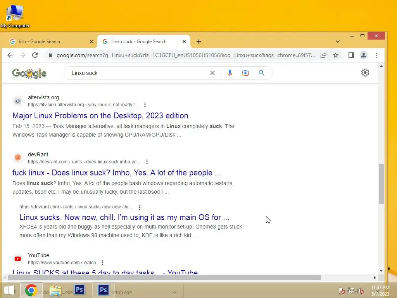Image resolution: width=397 pixels, height=298 pixels.
Task: Click YouTube site name
Action: coord(38,255)
